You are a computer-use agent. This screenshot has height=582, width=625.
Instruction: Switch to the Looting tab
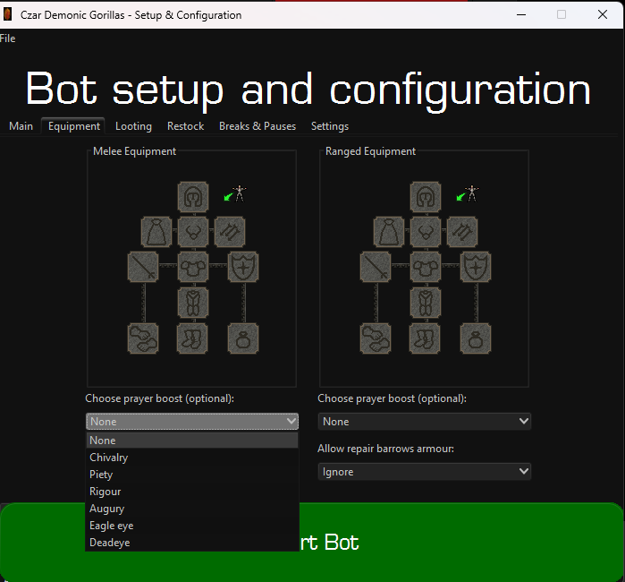(x=133, y=126)
